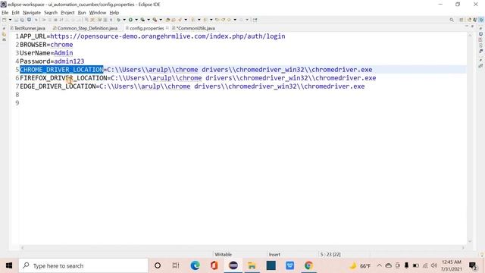Click the EDGE_DRIVER_LOCATION key

(58, 86)
